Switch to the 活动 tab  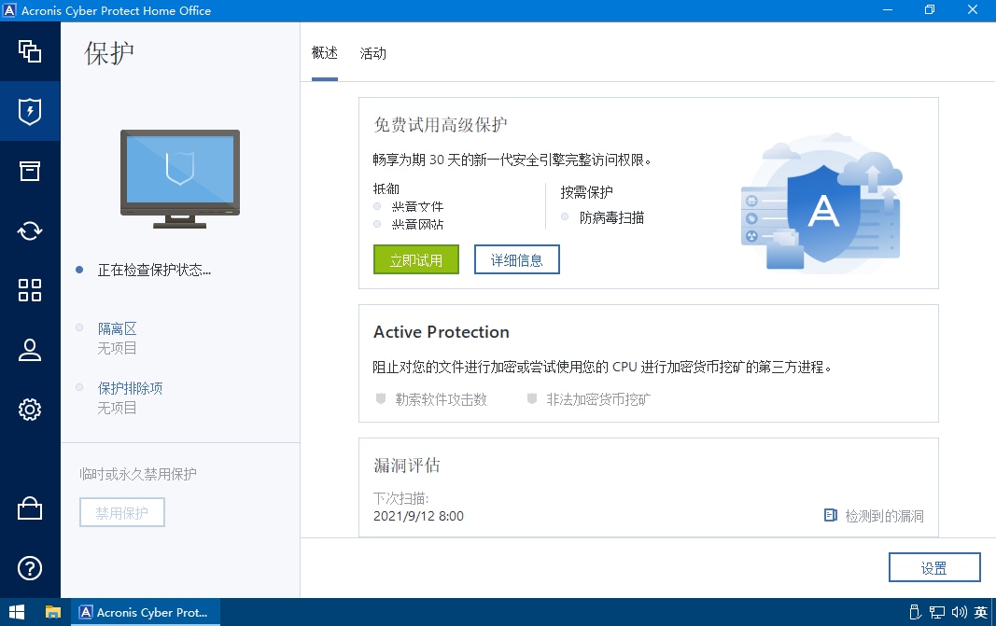pyautogui.click(x=372, y=53)
